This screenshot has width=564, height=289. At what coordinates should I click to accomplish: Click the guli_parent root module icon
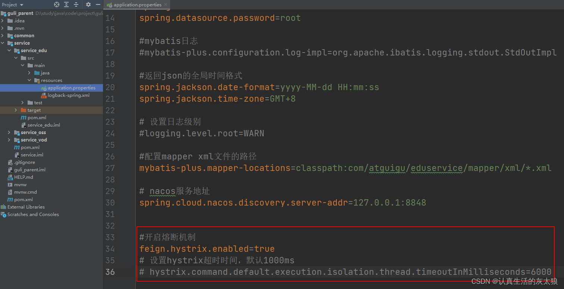(x=3, y=13)
